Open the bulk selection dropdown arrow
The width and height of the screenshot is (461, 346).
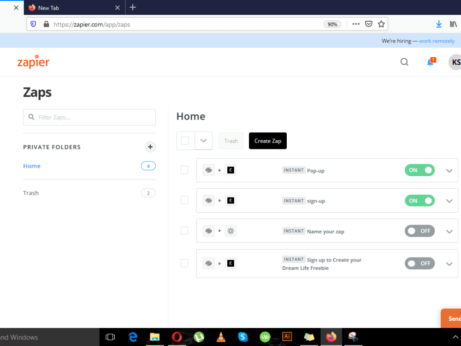203,141
